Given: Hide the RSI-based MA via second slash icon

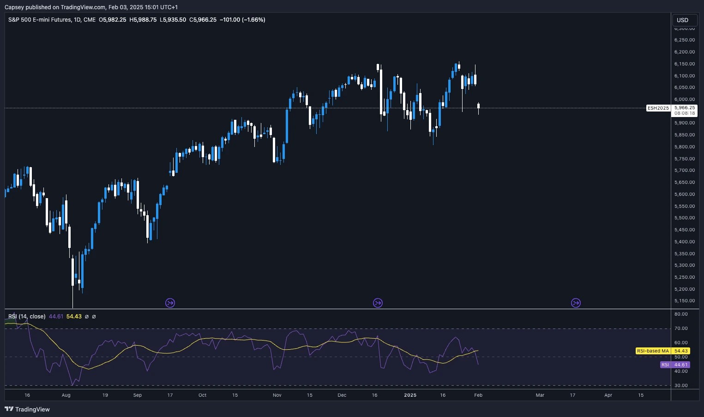Looking at the screenshot, I should pyautogui.click(x=94, y=317).
